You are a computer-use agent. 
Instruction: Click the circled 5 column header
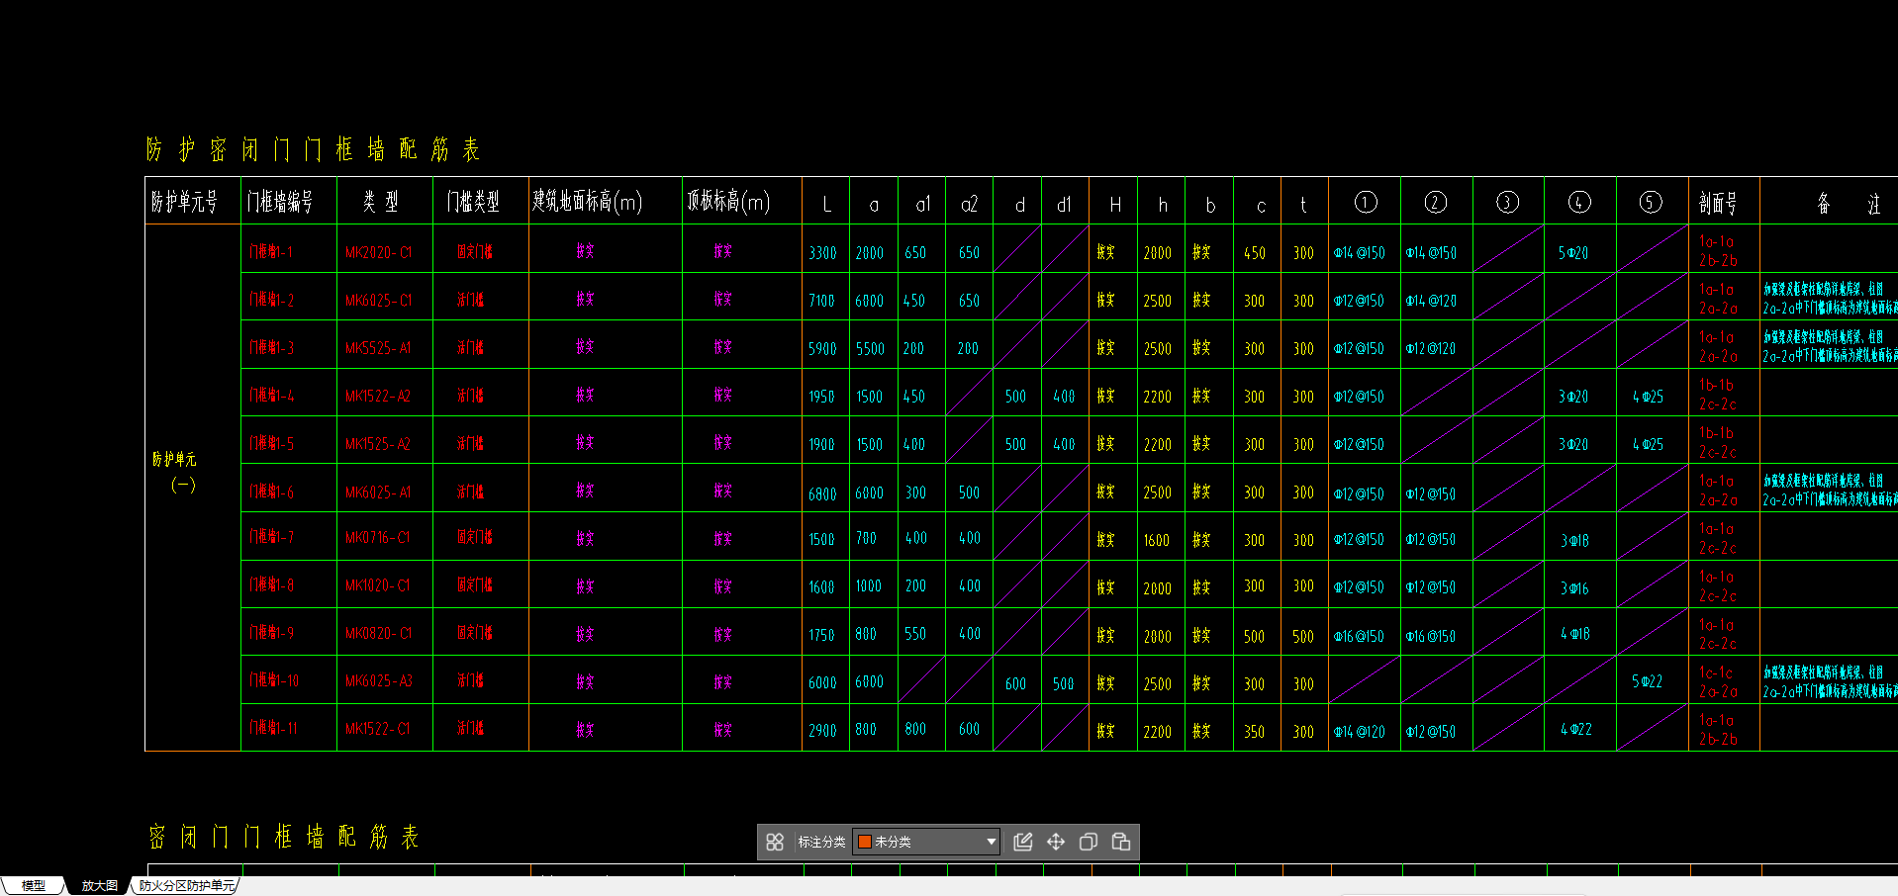coord(1651,202)
